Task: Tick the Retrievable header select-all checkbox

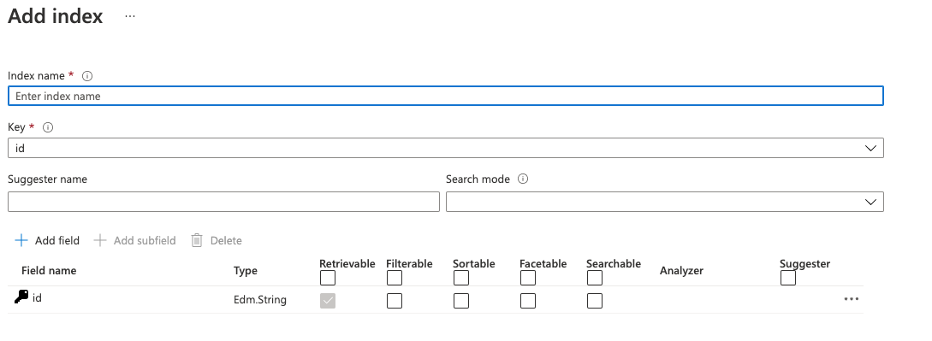Action: (x=328, y=278)
